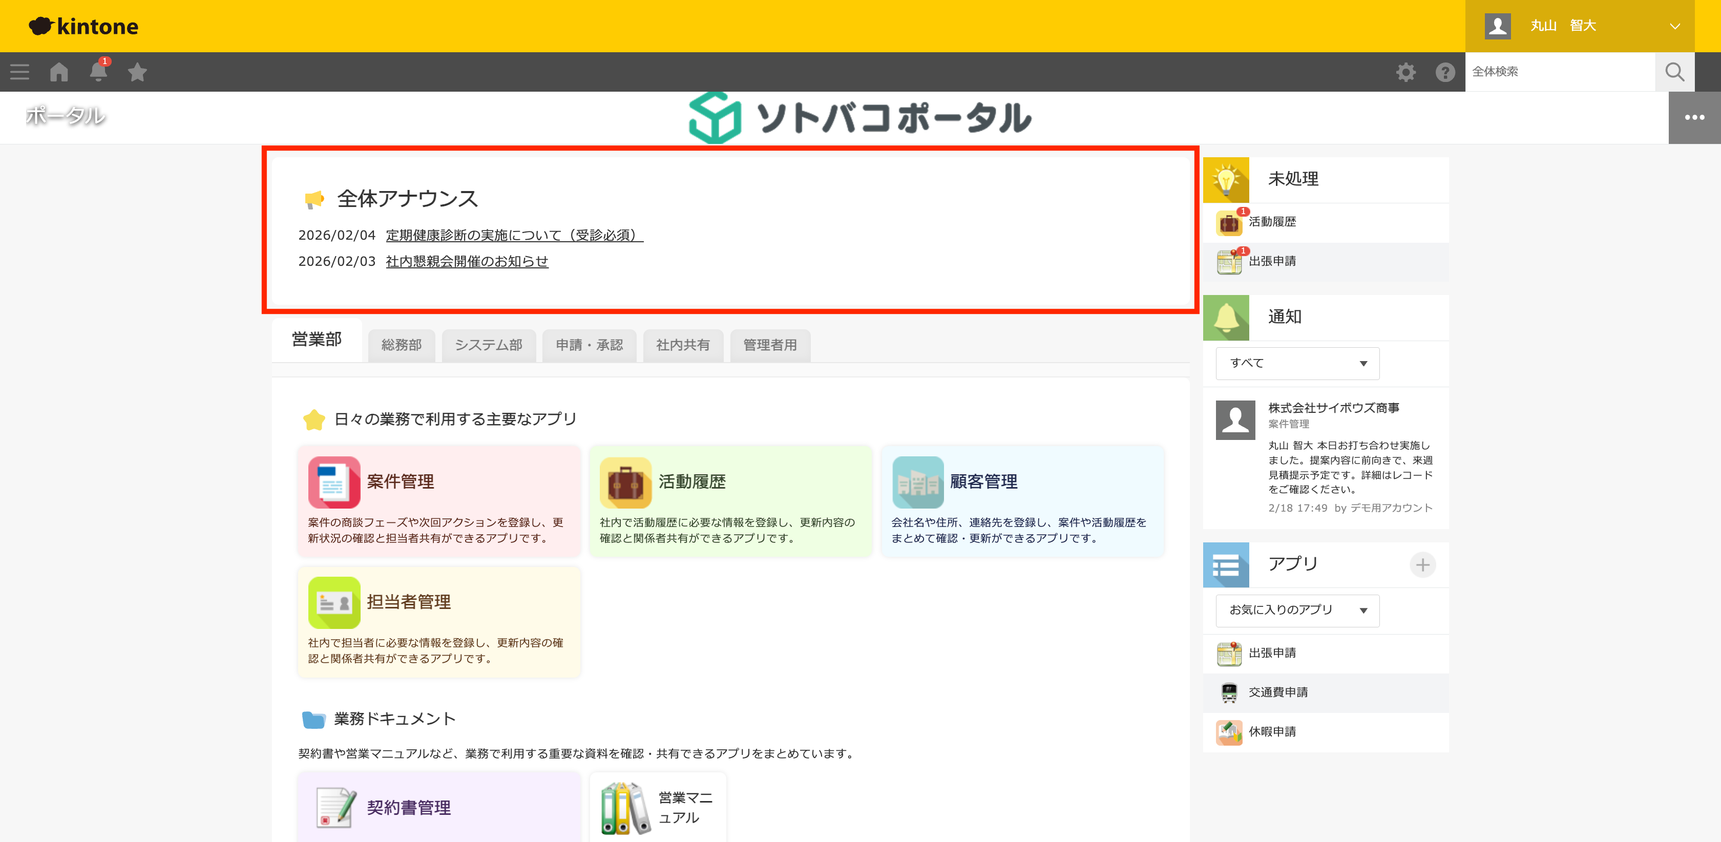Open the portal options ellipsis toggle
The width and height of the screenshot is (1721, 842).
pos(1695,117)
